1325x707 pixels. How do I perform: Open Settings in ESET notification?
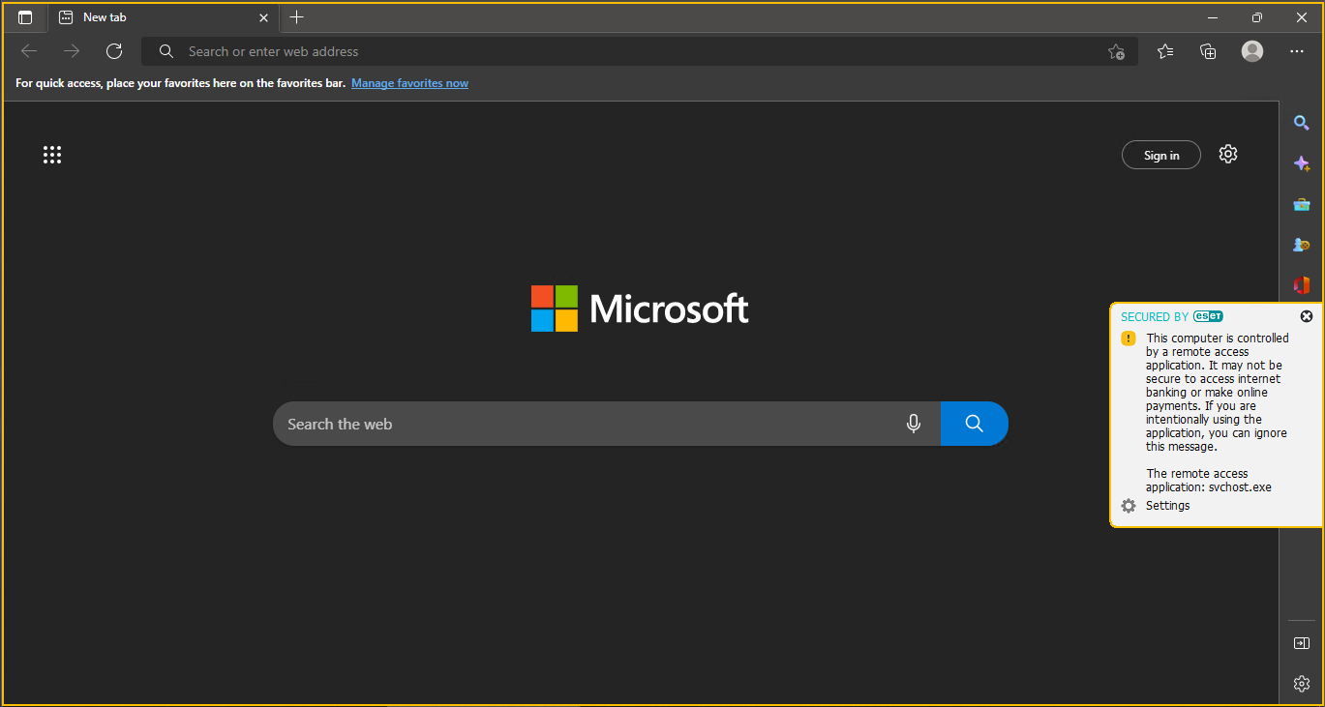1168,506
